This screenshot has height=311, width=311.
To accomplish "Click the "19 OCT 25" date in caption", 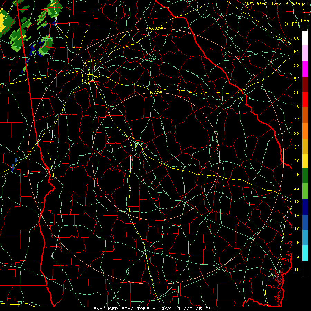I will (189, 309).
